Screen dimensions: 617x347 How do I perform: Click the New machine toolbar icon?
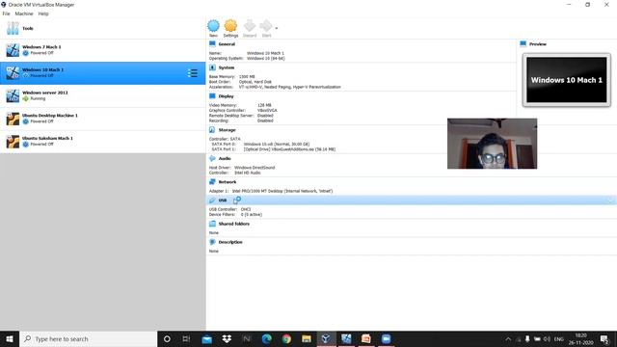[x=213, y=26]
